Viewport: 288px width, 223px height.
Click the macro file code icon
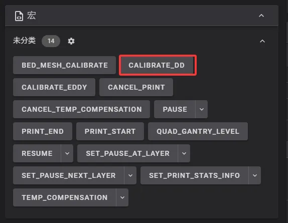coord(19,16)
